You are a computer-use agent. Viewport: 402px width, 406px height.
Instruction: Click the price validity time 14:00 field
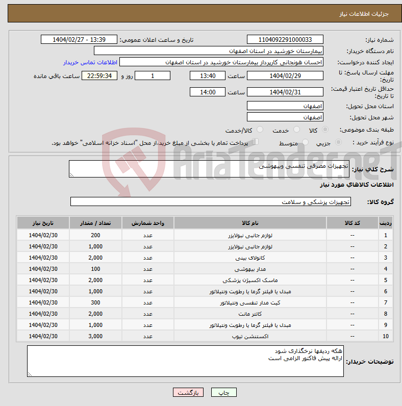[208, 92]
